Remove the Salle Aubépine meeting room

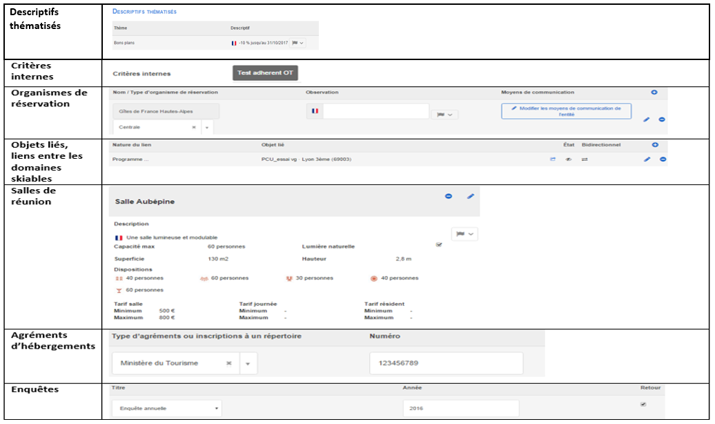(x=448, y=196)
